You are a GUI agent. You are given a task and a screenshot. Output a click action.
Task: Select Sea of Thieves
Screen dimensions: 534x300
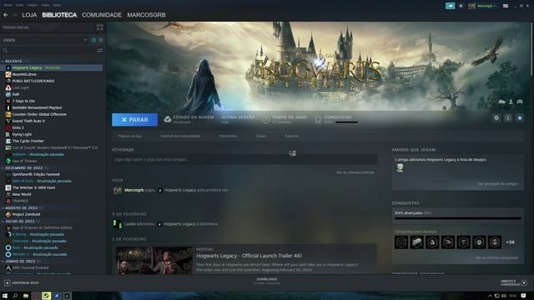pyautogui.click(x=24, y=161)
